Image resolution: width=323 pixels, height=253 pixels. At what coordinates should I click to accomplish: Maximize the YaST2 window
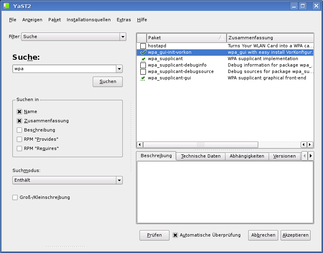[x=303, y=6]
